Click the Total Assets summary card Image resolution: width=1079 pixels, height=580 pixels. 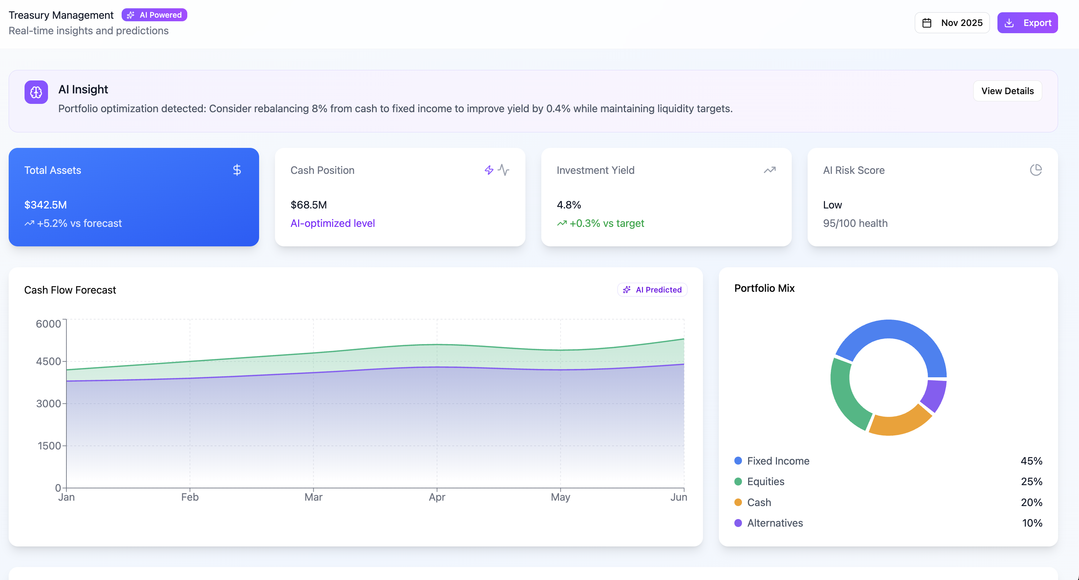(134, 197)
